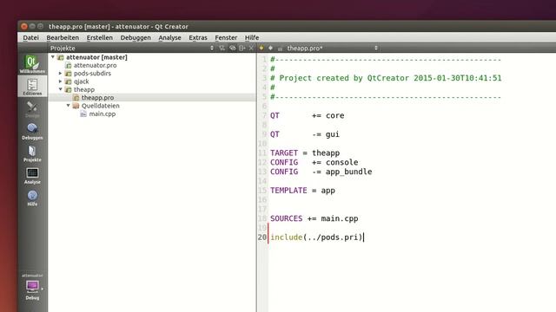The height and width of the screenshot is (312, 556).
Task: Collapse the theapp project node
Action: coord(60,89)
